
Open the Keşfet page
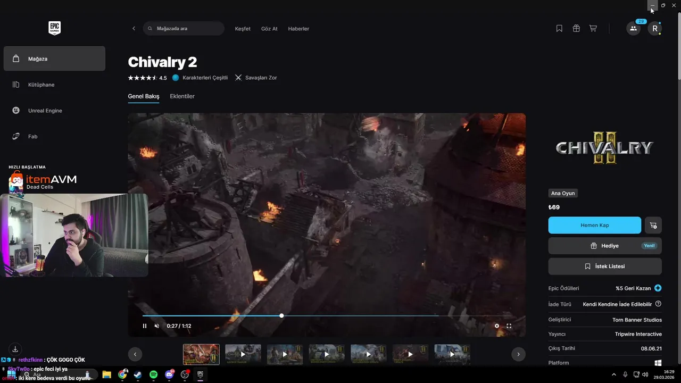coord(243,29)
